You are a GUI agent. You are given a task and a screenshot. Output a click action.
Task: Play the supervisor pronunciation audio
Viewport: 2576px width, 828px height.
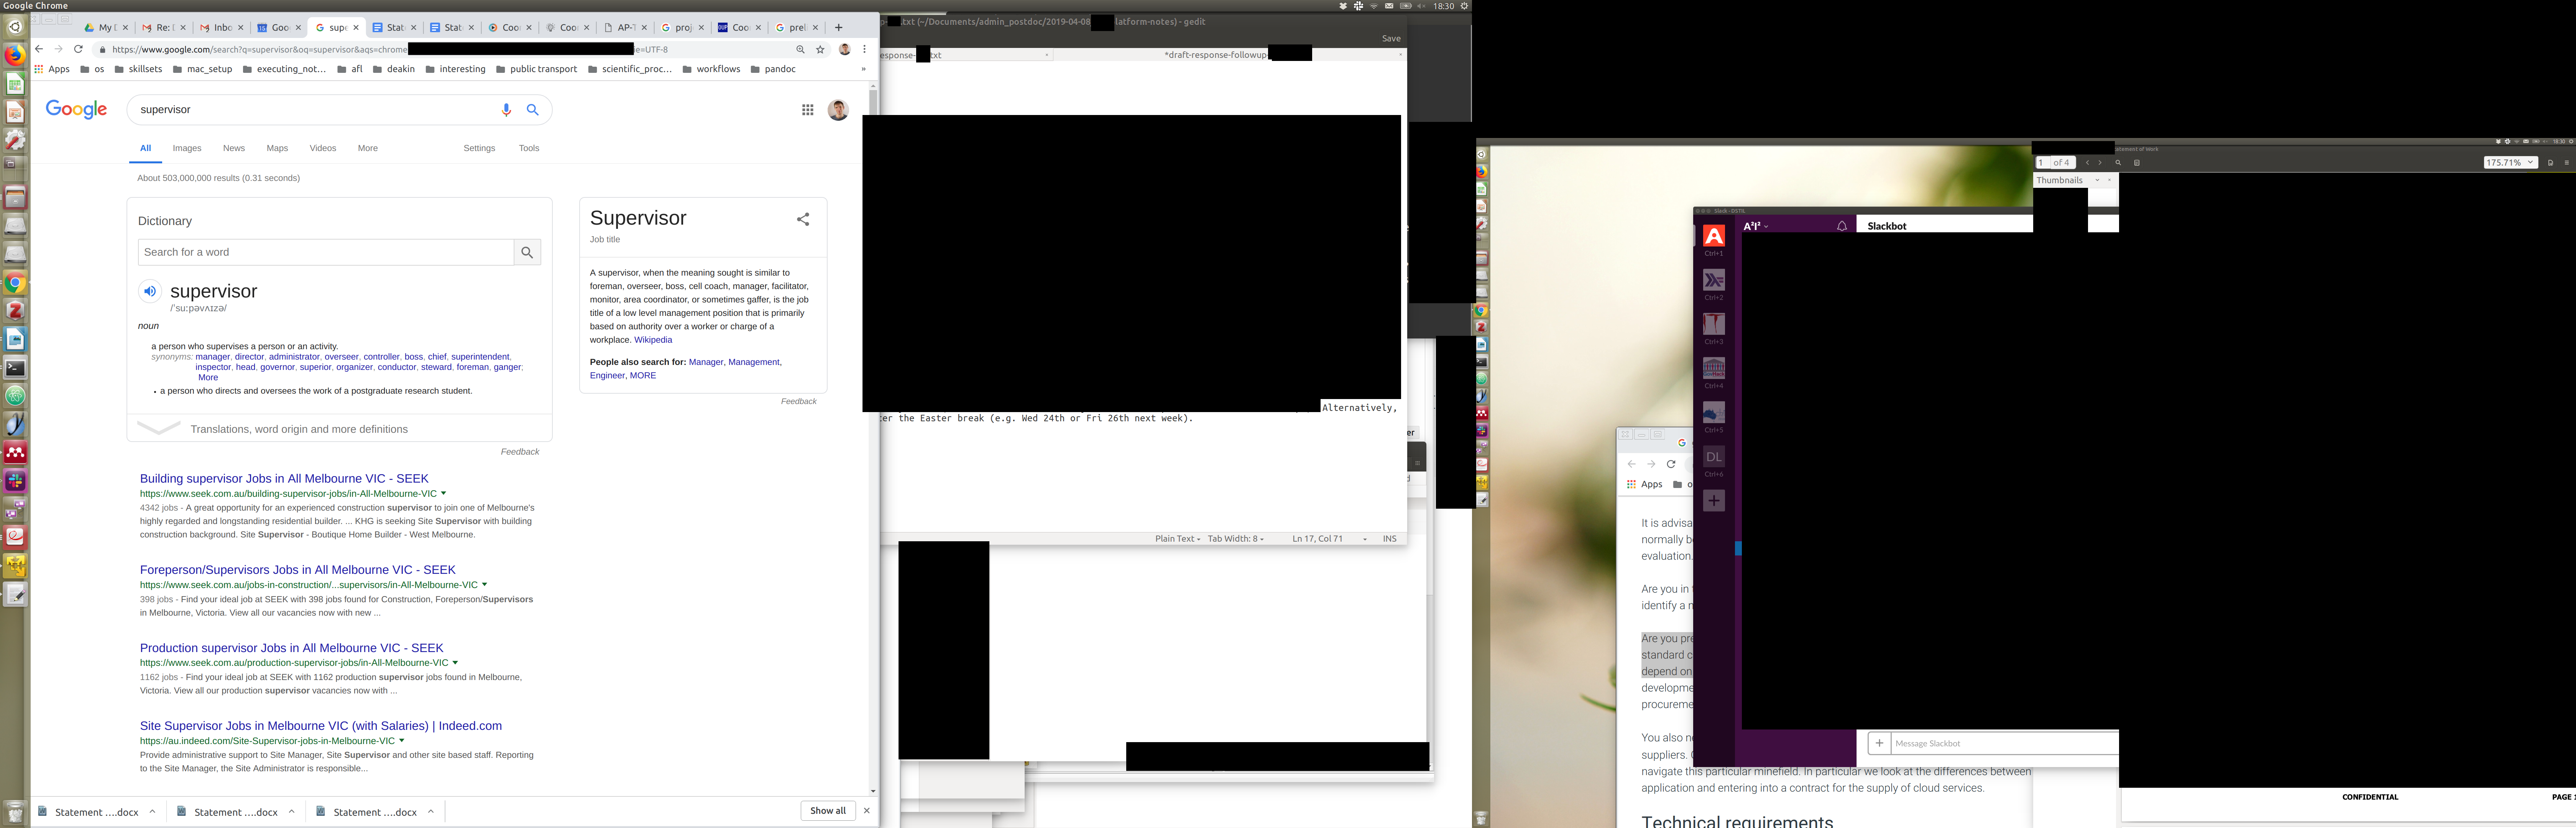click(150, 291)
